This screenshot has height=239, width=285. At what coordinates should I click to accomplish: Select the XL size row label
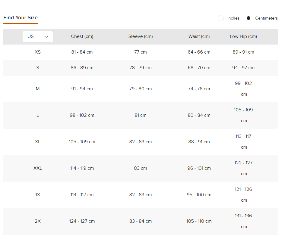38,142
